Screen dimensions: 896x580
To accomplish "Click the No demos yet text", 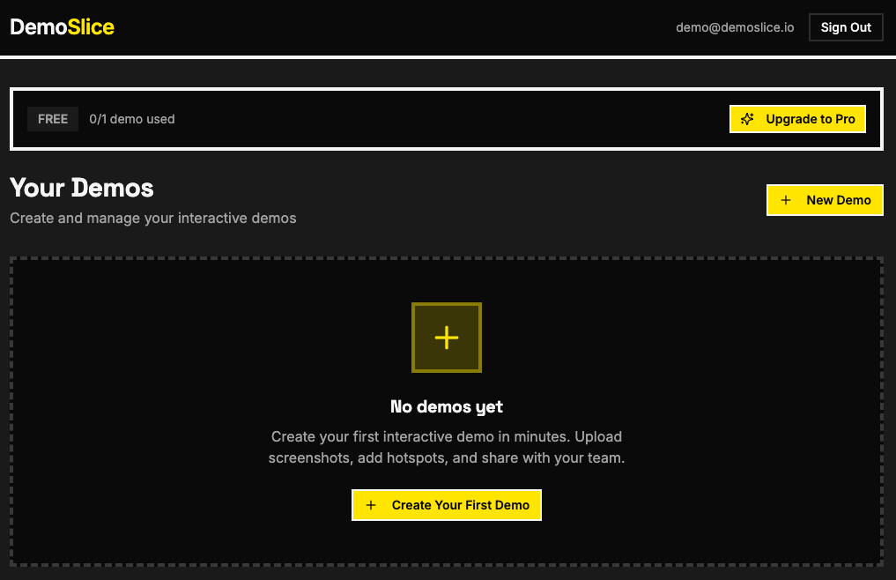I will [447, 406].
